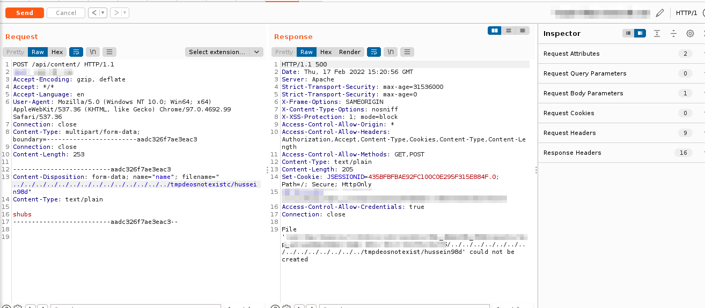Click Inspector collapse all sections icon
705x308 pixels.
tap(674, 33)
